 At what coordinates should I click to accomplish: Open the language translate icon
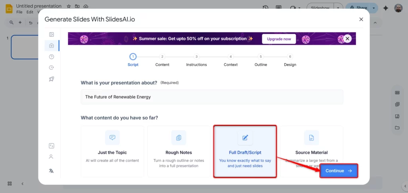(51, 171)
